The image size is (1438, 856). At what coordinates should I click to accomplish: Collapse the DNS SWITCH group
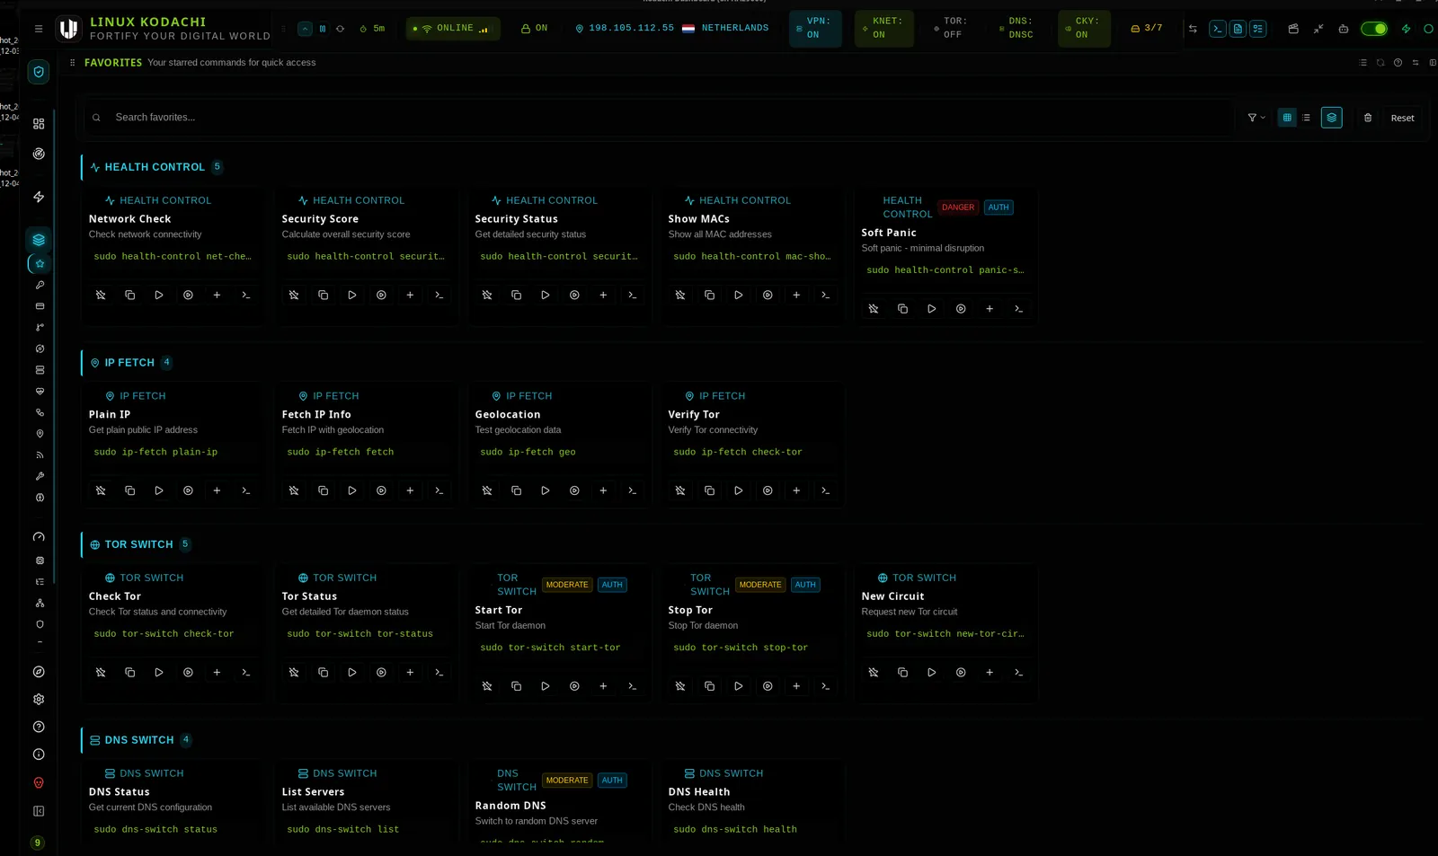pos(139,740)
